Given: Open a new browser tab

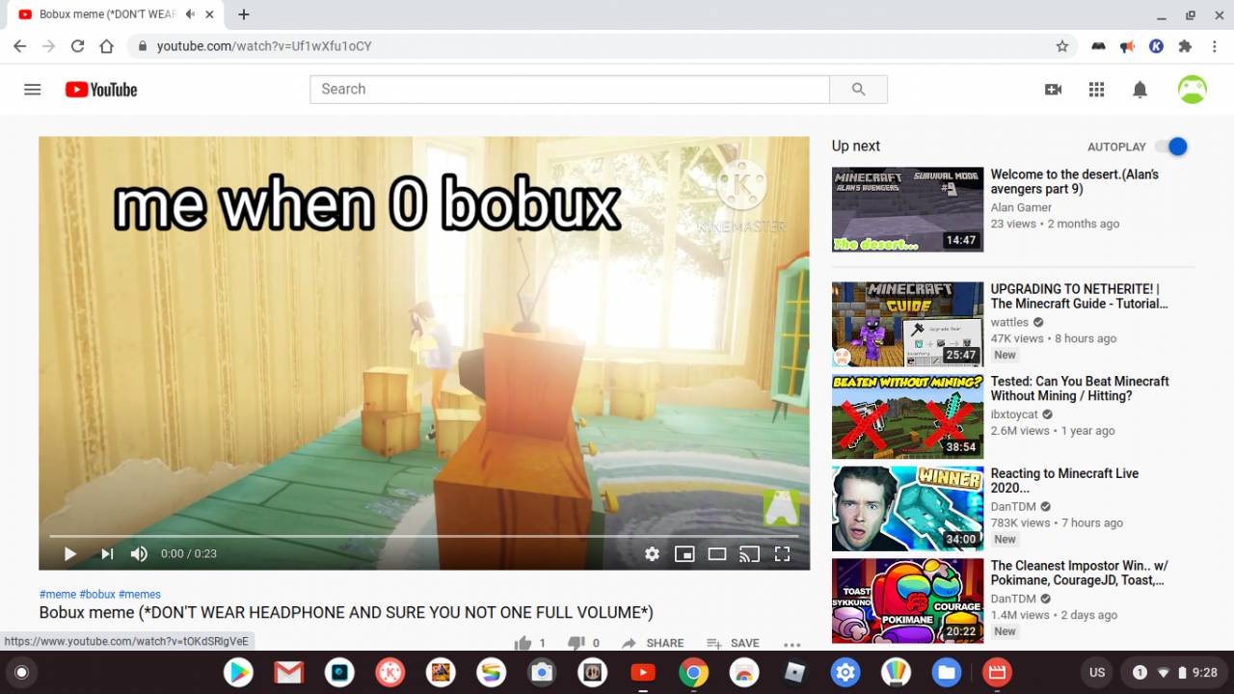Looking at the screenshot, I should (244, 14).
